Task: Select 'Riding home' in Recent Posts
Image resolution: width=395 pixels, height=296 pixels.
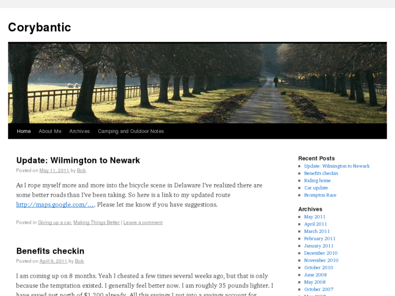Action: click(317, 181)
